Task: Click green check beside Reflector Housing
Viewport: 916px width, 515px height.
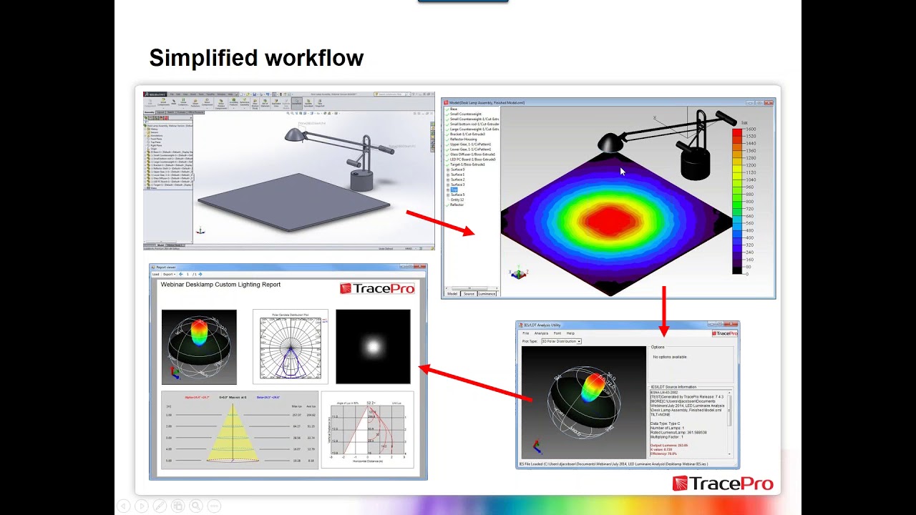Action: tap(447, 139)
